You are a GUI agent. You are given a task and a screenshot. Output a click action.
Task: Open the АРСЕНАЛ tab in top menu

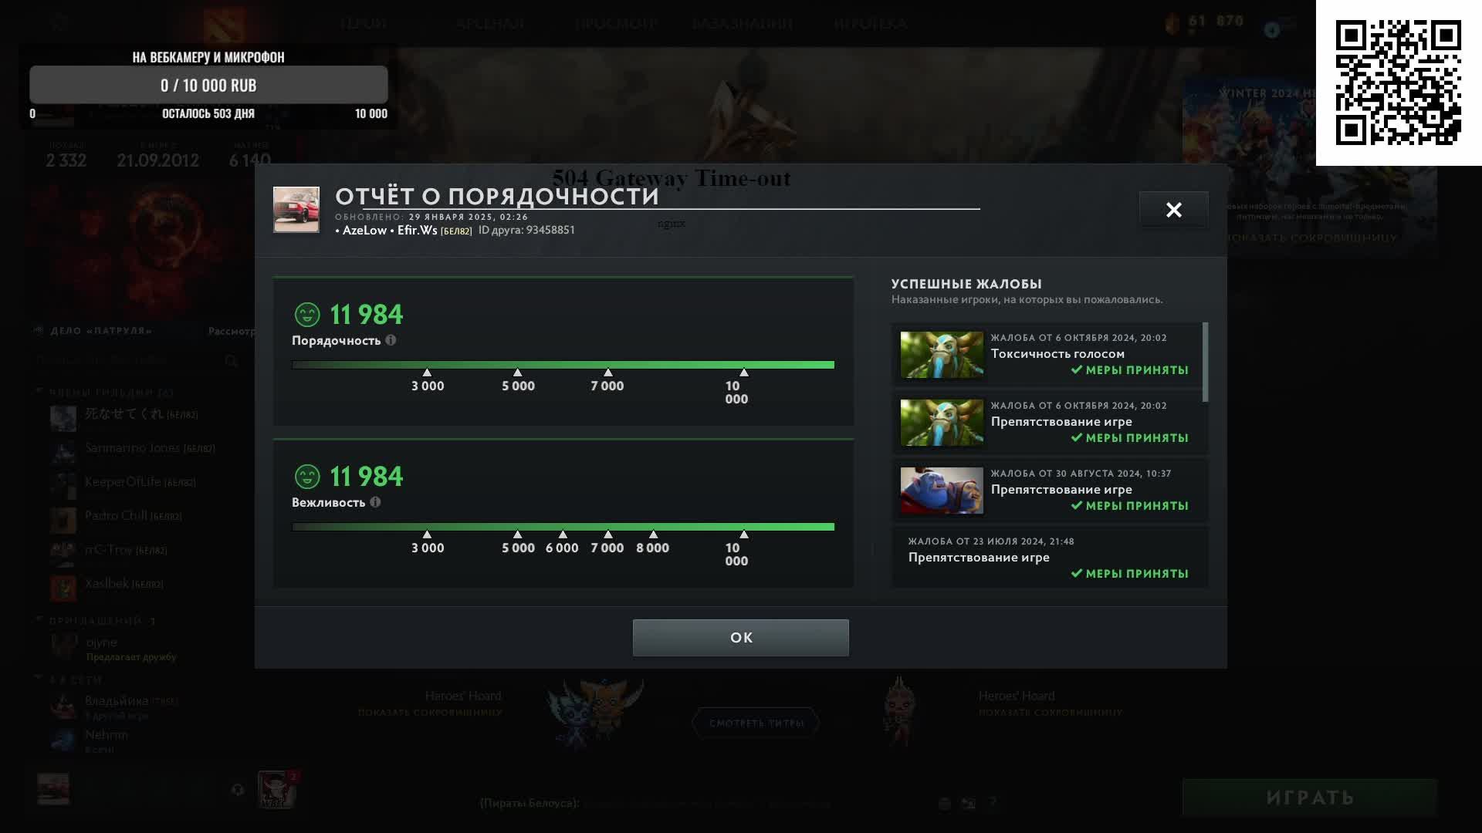coord(490,24)
